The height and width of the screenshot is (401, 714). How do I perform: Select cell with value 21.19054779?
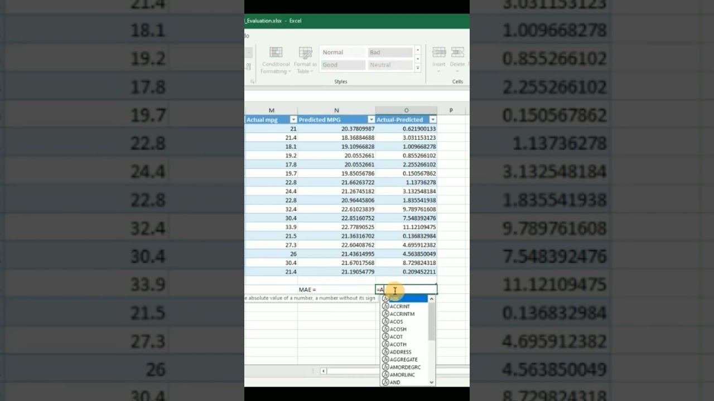(336, 272)
